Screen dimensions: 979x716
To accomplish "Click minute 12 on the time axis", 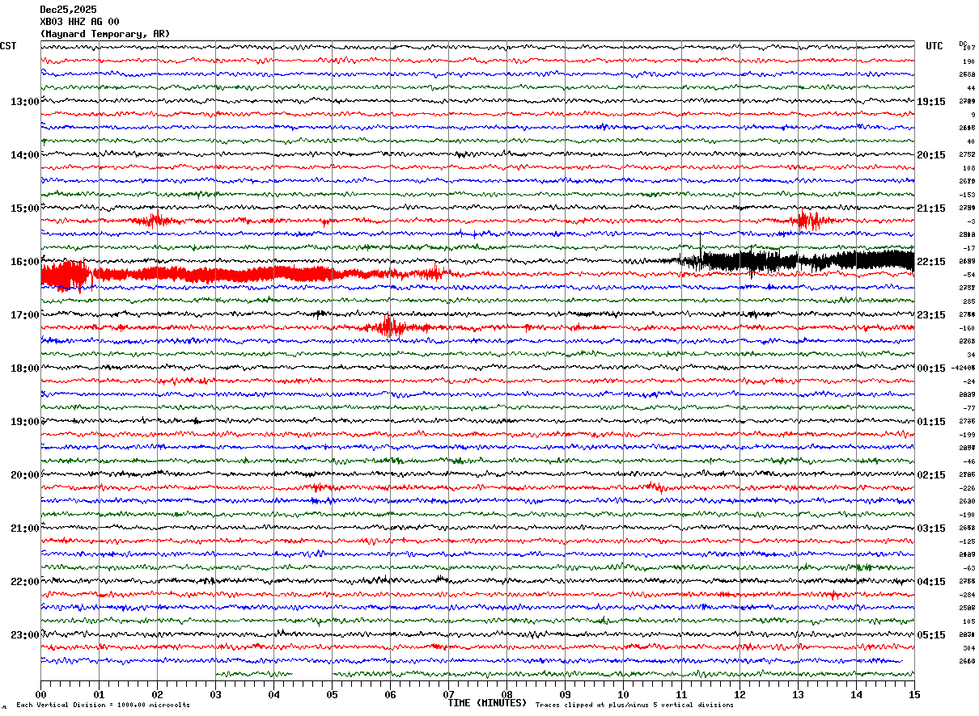I will tap(740, 694).
